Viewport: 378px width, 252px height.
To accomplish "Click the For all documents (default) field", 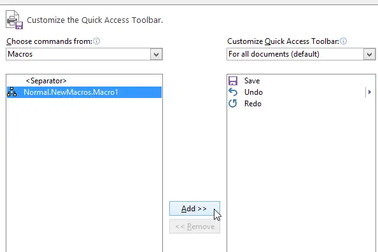I will tap(301, 54).
